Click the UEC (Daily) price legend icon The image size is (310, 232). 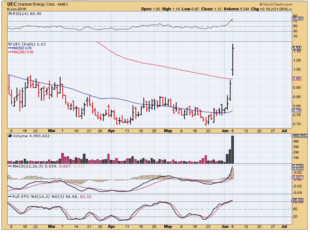point(10,44)
